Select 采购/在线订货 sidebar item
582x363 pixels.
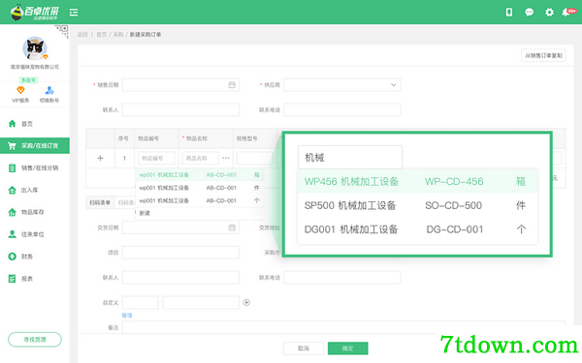coord(35,145)
